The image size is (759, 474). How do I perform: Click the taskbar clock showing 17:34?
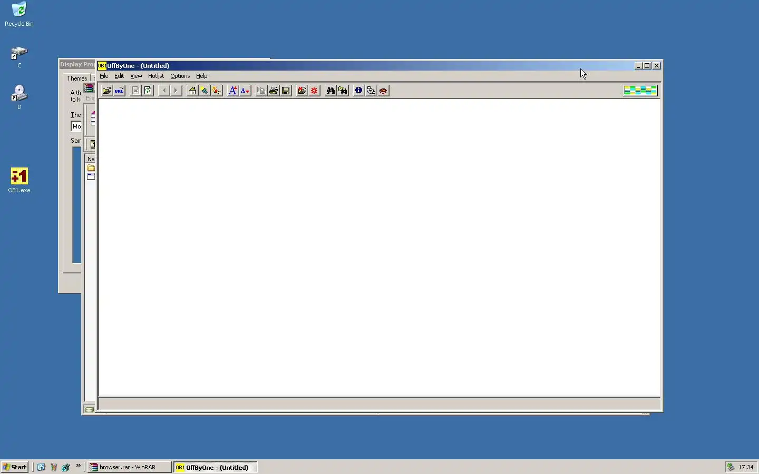[x=746, y=467]
